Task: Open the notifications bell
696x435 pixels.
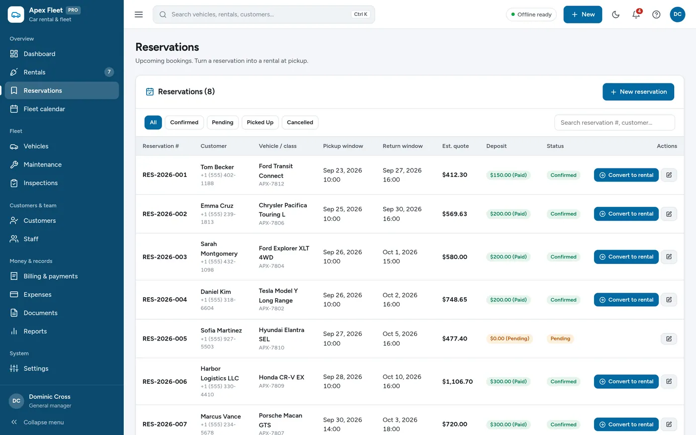Action: click(636, 14)
